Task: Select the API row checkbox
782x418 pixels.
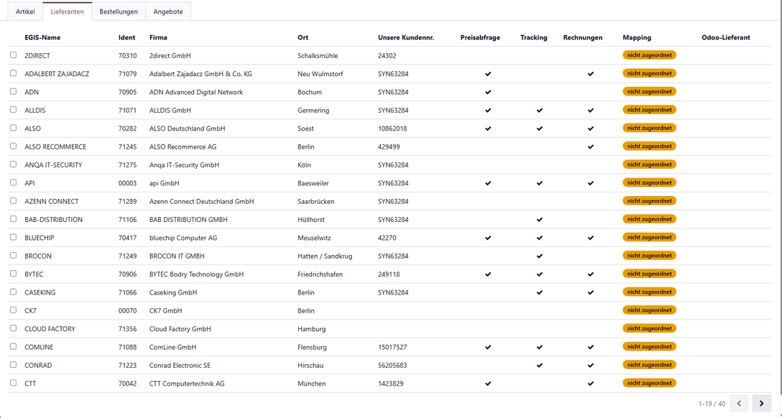Action: point(14,183)
